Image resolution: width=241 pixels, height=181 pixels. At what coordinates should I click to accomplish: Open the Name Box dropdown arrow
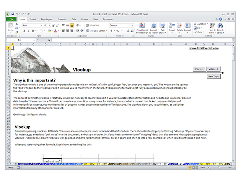click(x=34, y=40)
